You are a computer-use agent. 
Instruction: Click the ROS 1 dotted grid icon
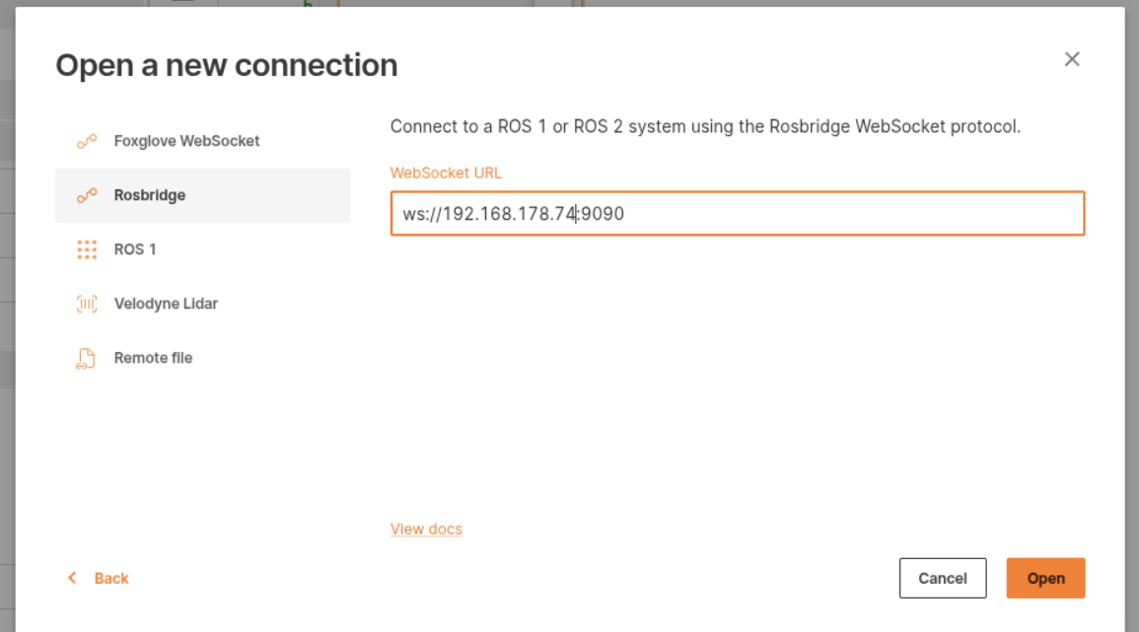click(85, 248)
